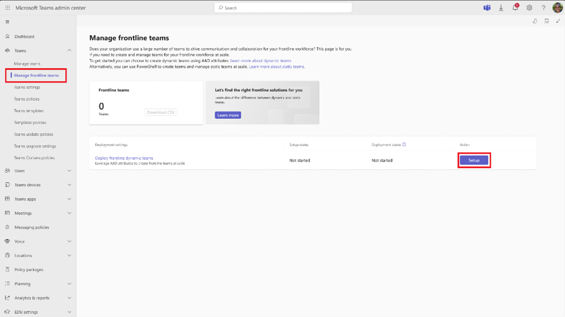
Task: Click the Search input field
Action: click(283, 7)
